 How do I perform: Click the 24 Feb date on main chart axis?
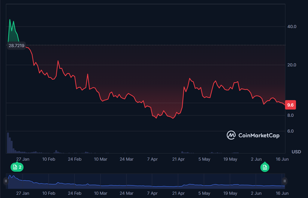click(x=75, y=159)
